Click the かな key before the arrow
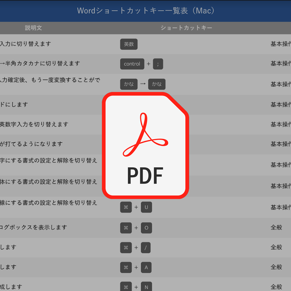Screen dimensions: 291x291 [129, 84]
